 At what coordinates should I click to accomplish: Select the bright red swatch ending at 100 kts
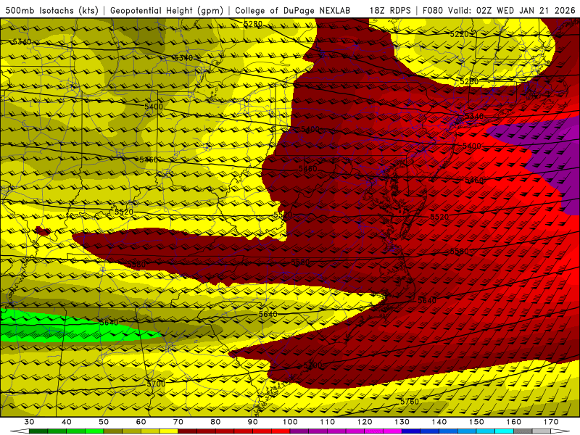(x=281, y=431)
